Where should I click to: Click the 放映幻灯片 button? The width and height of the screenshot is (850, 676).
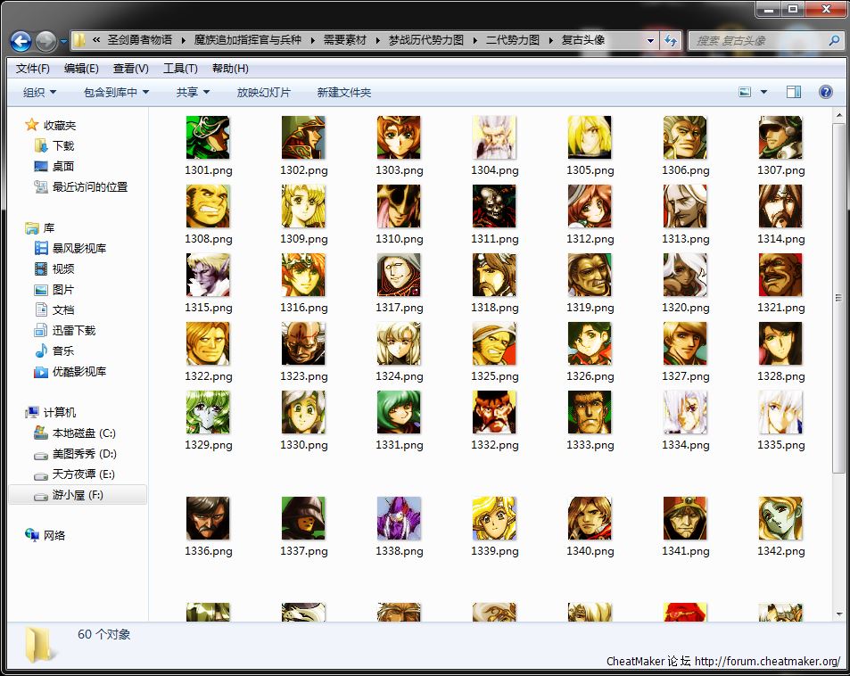tap(263, 93)
